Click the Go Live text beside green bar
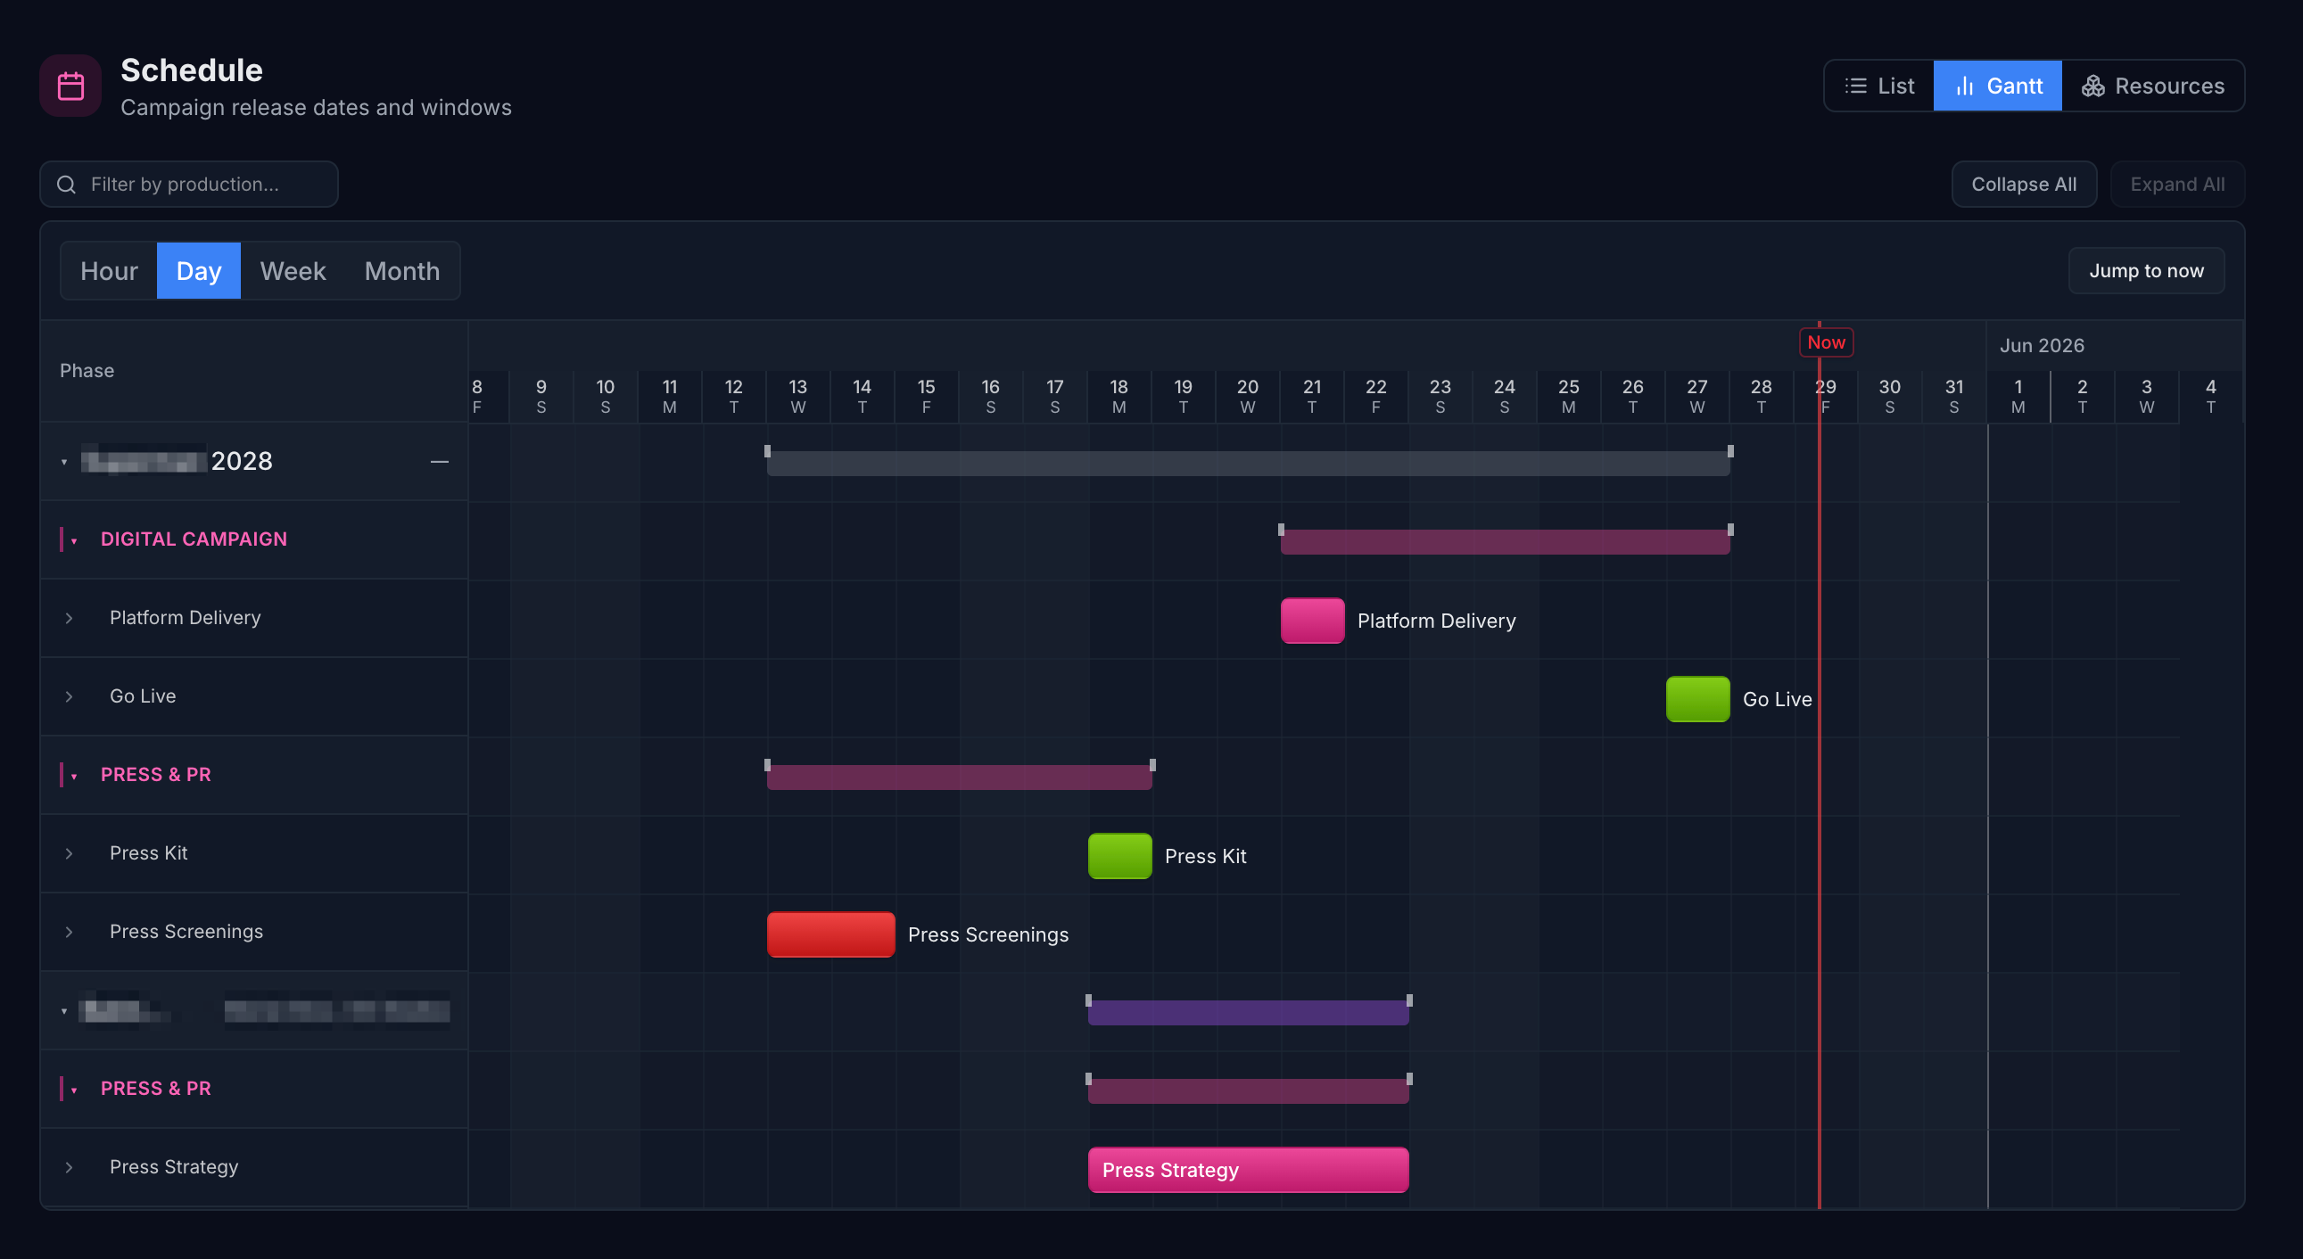2303x1259 pixels. [1778, 700]
